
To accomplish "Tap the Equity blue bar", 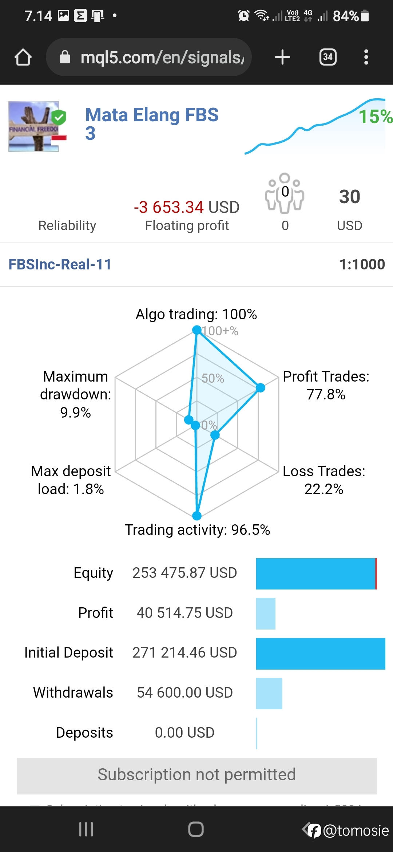I will point(316,573).
